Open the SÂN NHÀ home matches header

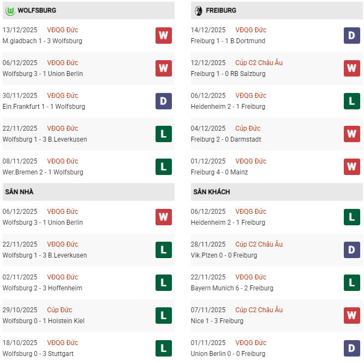click(19, 192)
